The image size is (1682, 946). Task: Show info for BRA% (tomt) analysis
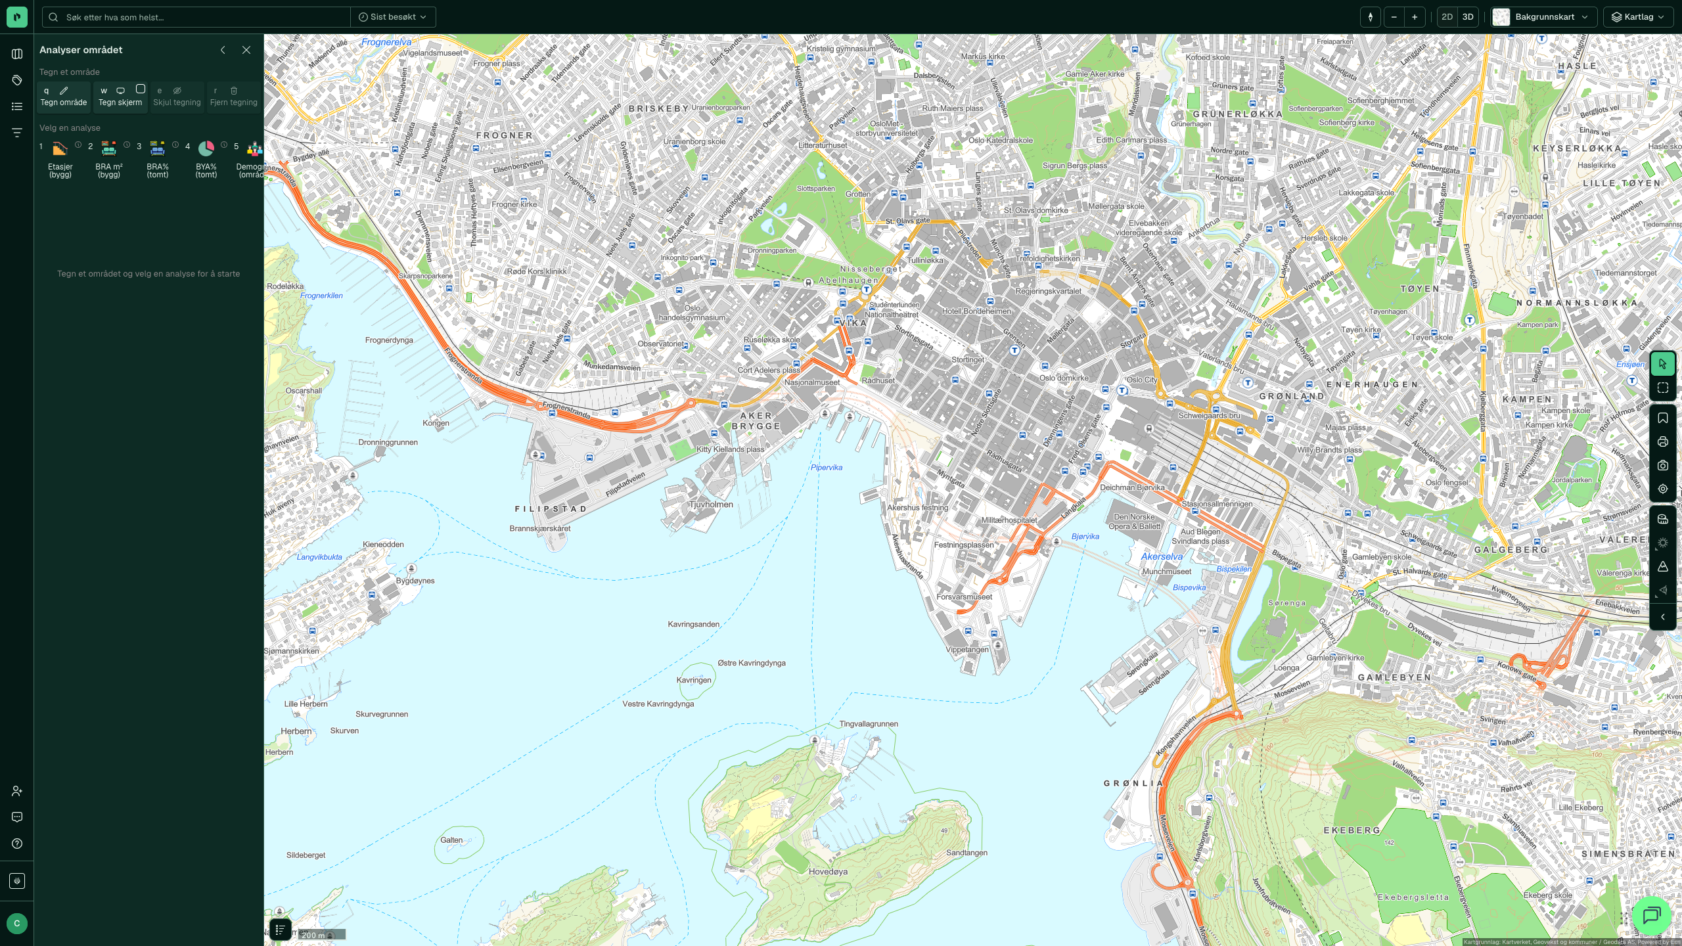tap(175, 145)
